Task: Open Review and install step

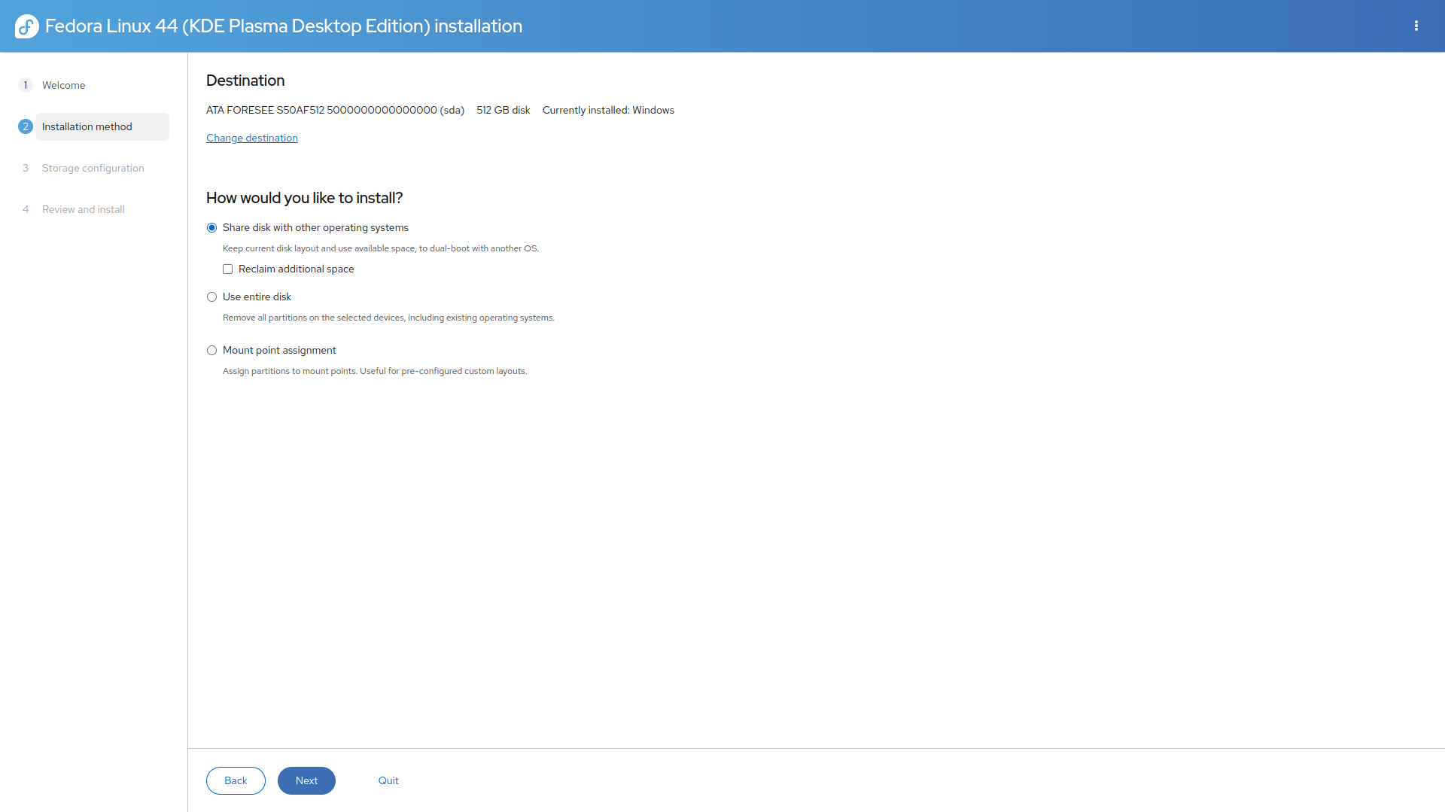Action: (x=84, y=209)
